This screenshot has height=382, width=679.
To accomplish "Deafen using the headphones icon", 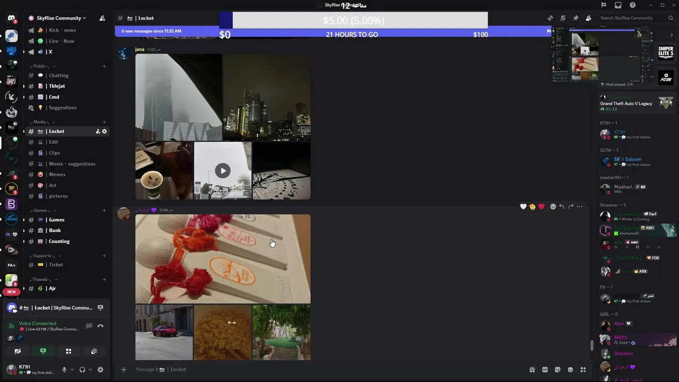I will click(x=82, y=370).
